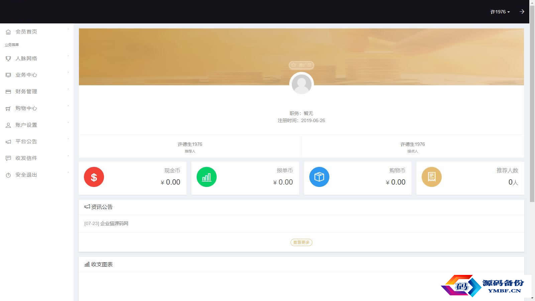Open the 业务中心 menu item
Image resolution: width=535 pixels, height=301 pixels.
tap(37, 75)
